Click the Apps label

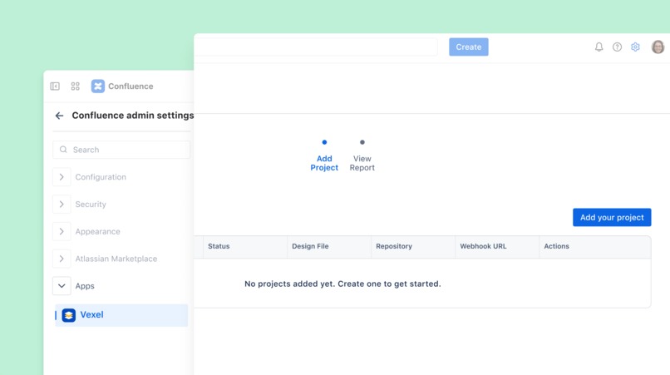[85, 286]
